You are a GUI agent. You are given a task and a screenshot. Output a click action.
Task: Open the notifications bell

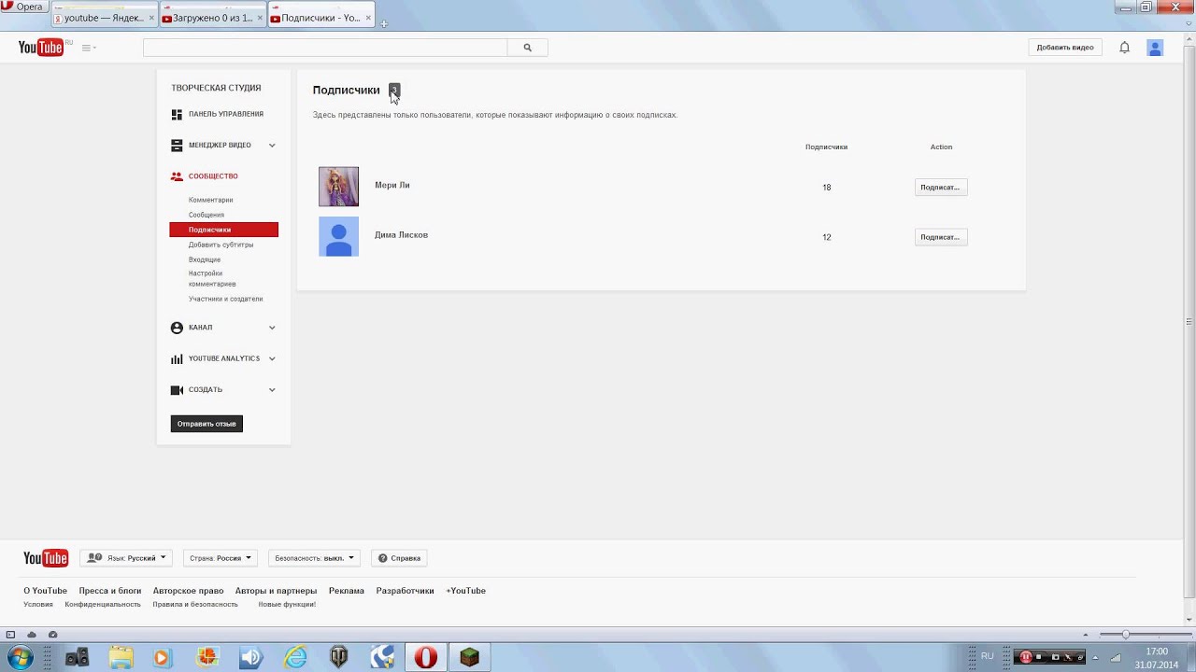pos(1125,48)
